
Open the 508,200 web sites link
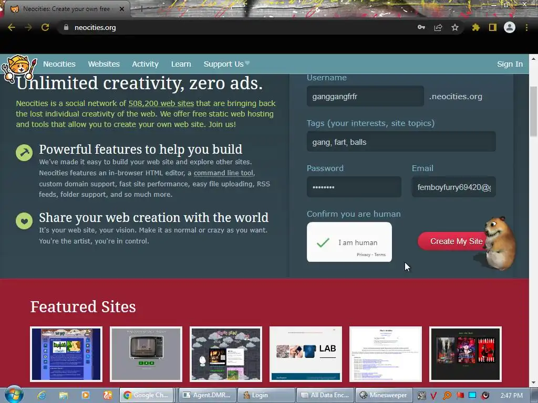161,103
